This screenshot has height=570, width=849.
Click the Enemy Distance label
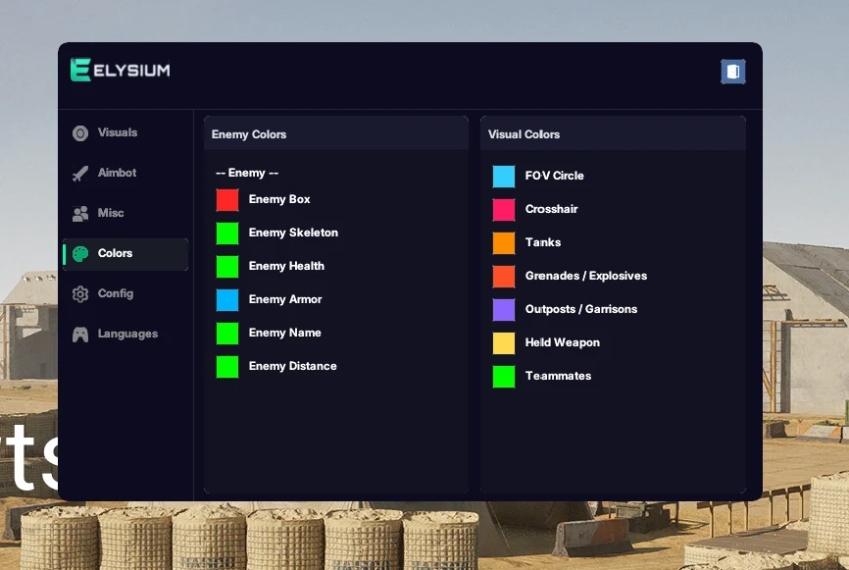click(x=293, y=366)
